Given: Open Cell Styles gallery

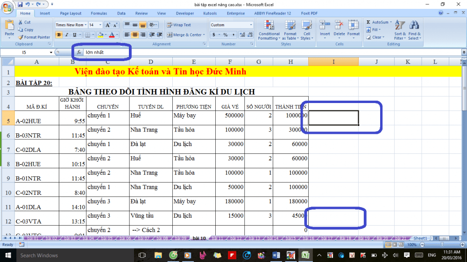Looking at the screenshot, I should point(306,30).
